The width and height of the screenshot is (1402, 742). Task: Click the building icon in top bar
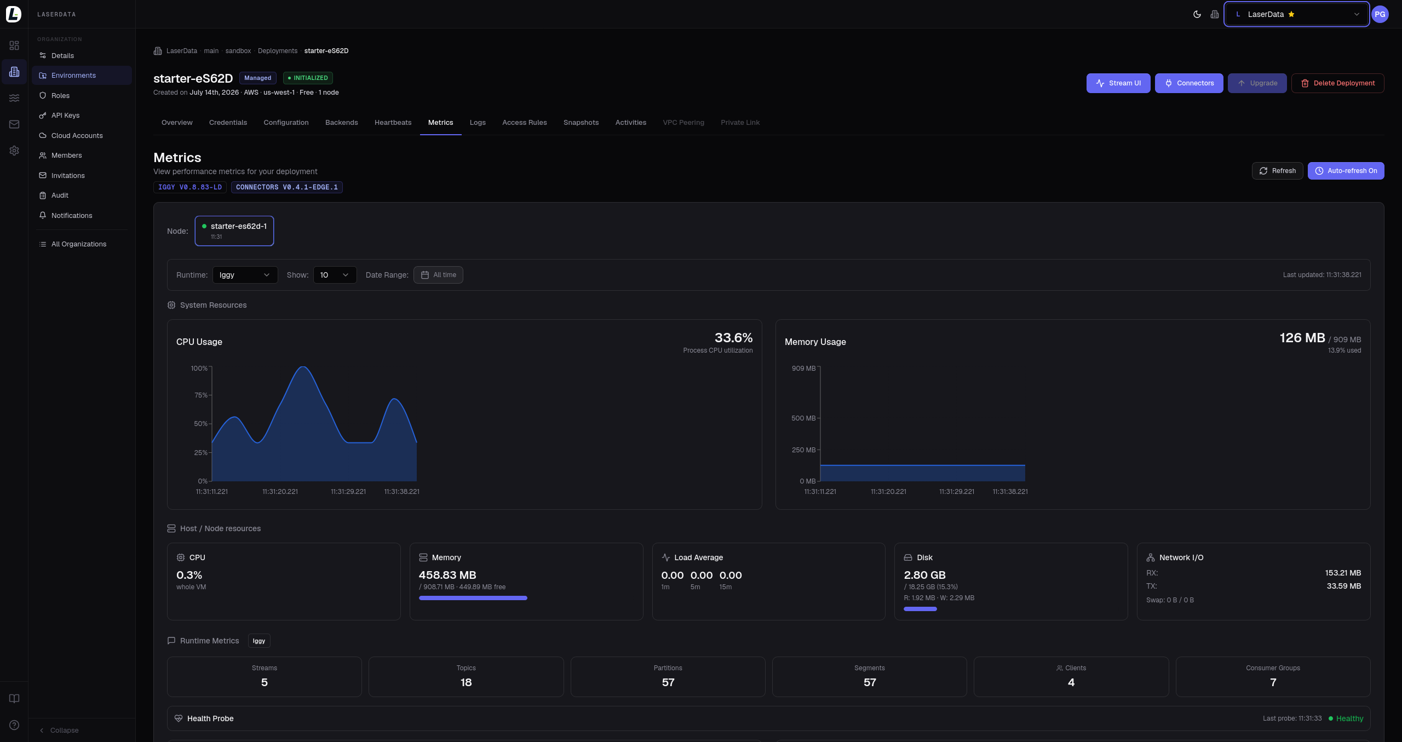coord(1215,14)
